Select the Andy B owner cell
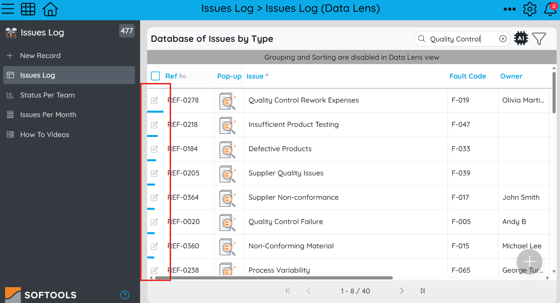The image size is (560, 303). point(523,222)
